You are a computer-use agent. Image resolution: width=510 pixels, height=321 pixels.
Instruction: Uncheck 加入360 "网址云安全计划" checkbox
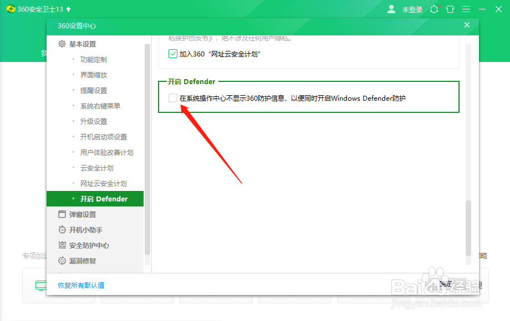(x=173, y=54)
